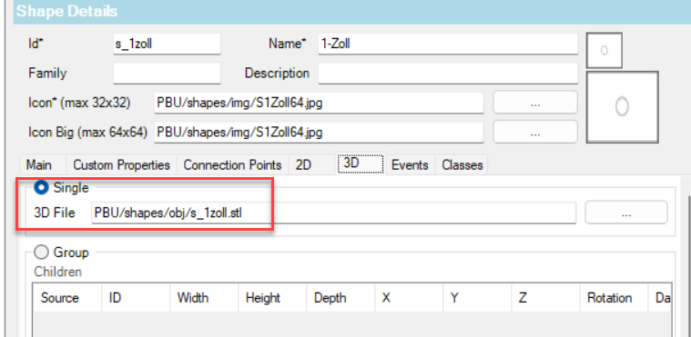
Task: Browse for the 3D File
Action: [x=625, y=213]
